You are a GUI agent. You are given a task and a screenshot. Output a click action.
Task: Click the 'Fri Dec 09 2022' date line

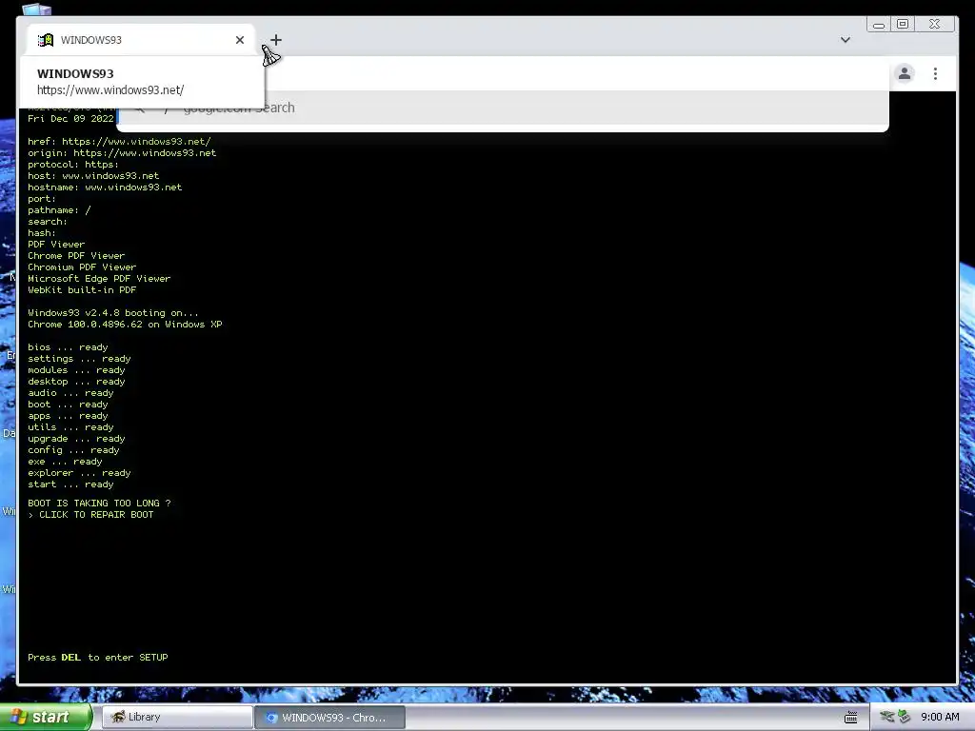[x=70, y=119]
